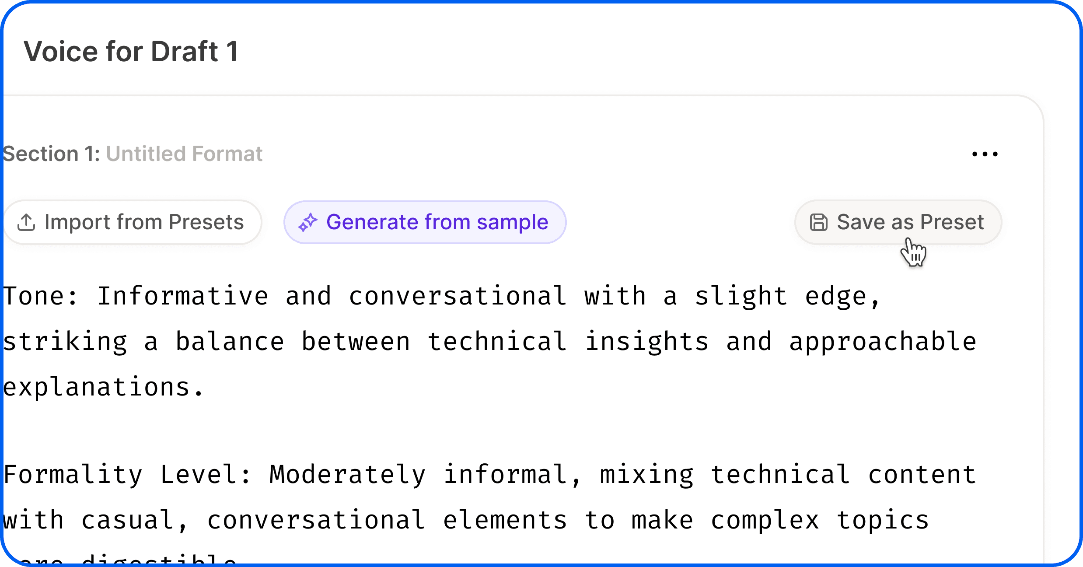Image resolution: width=1083 pixels, height=567 pixels.
Task: Click the word 'explanations.' in the text area
Action: pos(103,388)
